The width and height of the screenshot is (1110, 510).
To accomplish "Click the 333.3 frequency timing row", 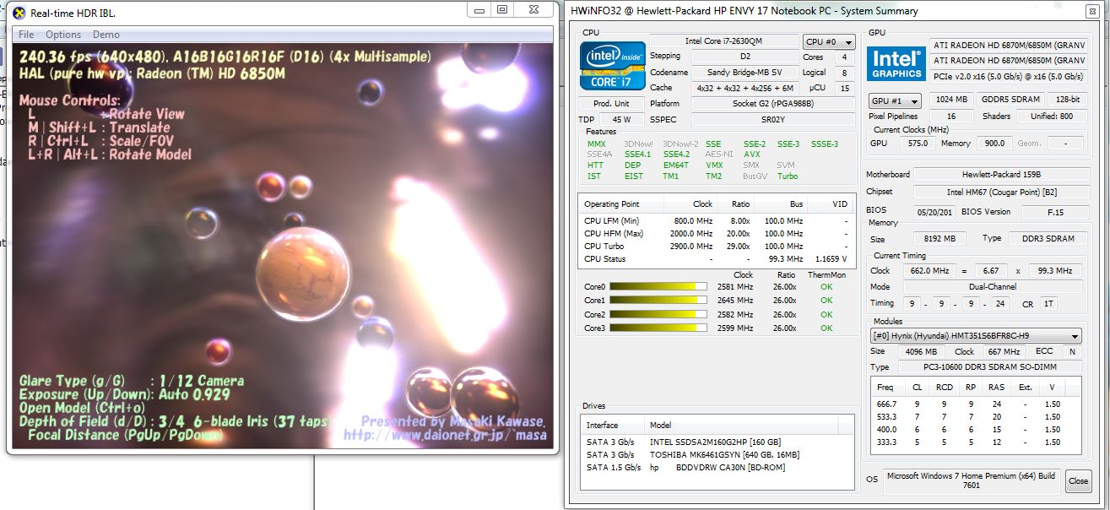I will pos(977,442).
